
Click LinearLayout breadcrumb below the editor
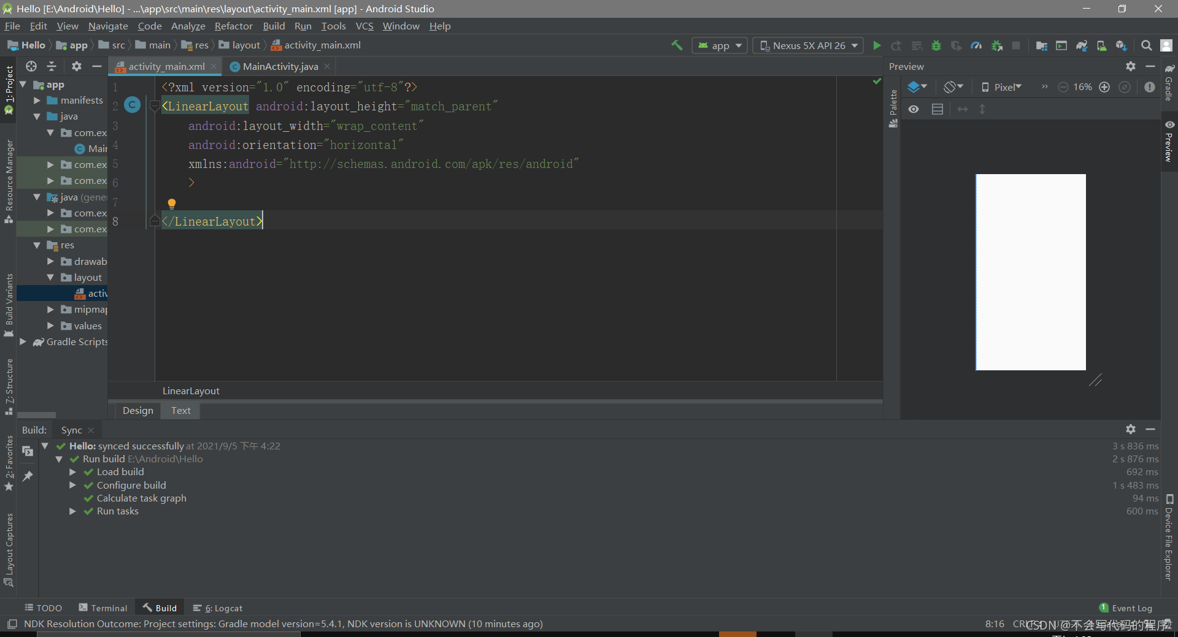[x=191, y=391]
